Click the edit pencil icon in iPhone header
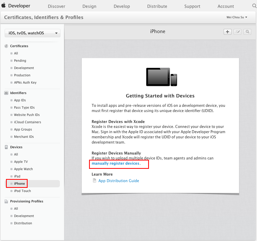257x241 pixels. tap(237, 32)
